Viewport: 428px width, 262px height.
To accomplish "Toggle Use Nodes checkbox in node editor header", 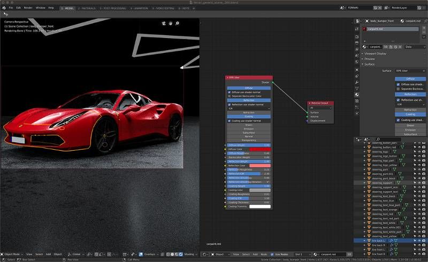I will coord(272,255).
